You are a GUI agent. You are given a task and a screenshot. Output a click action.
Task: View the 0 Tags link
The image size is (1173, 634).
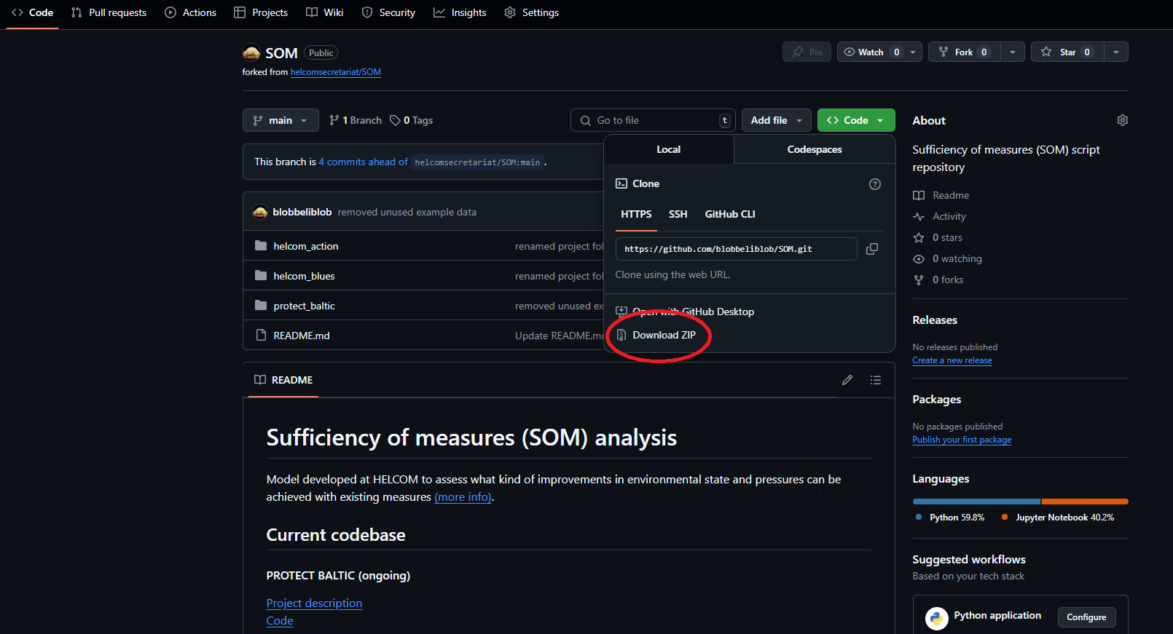click(411, 120)
